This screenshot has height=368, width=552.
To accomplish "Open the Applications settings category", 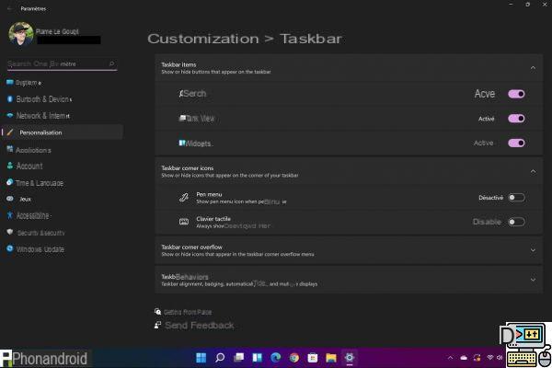I will point(62,150).
